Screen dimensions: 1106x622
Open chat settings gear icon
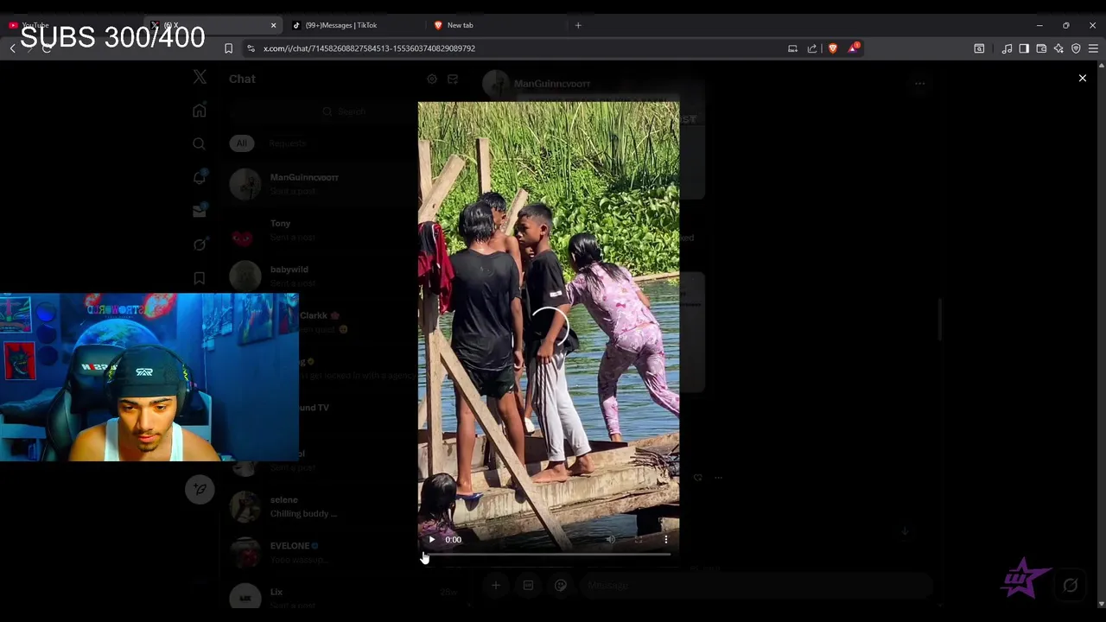432,79
